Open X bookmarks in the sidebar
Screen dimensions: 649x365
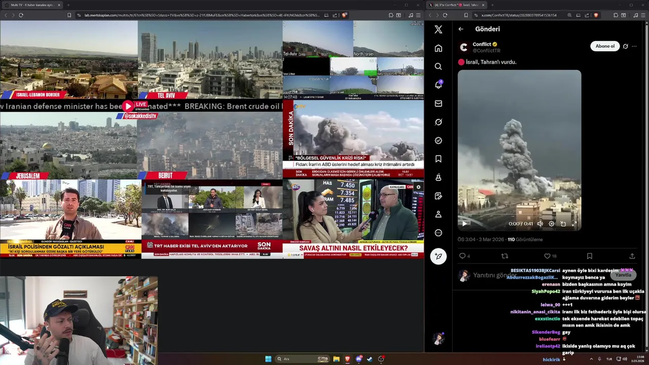point(439,159)
